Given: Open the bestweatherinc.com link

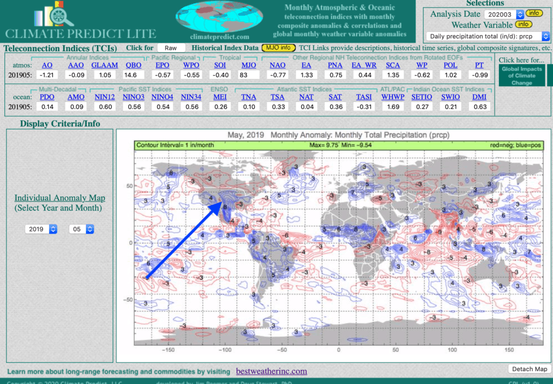Looking at the screenshot, I should 271,371.
